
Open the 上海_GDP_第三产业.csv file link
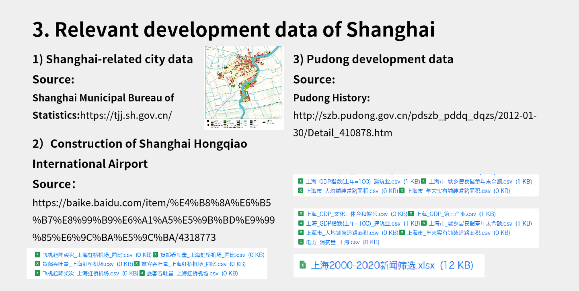pyautogui.click(x=456, y=214)
